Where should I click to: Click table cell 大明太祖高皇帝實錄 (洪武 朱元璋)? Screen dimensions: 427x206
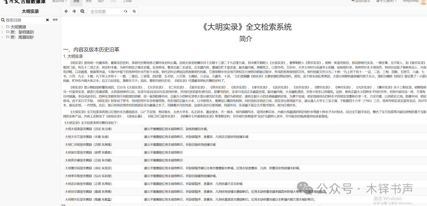point(103,129)
